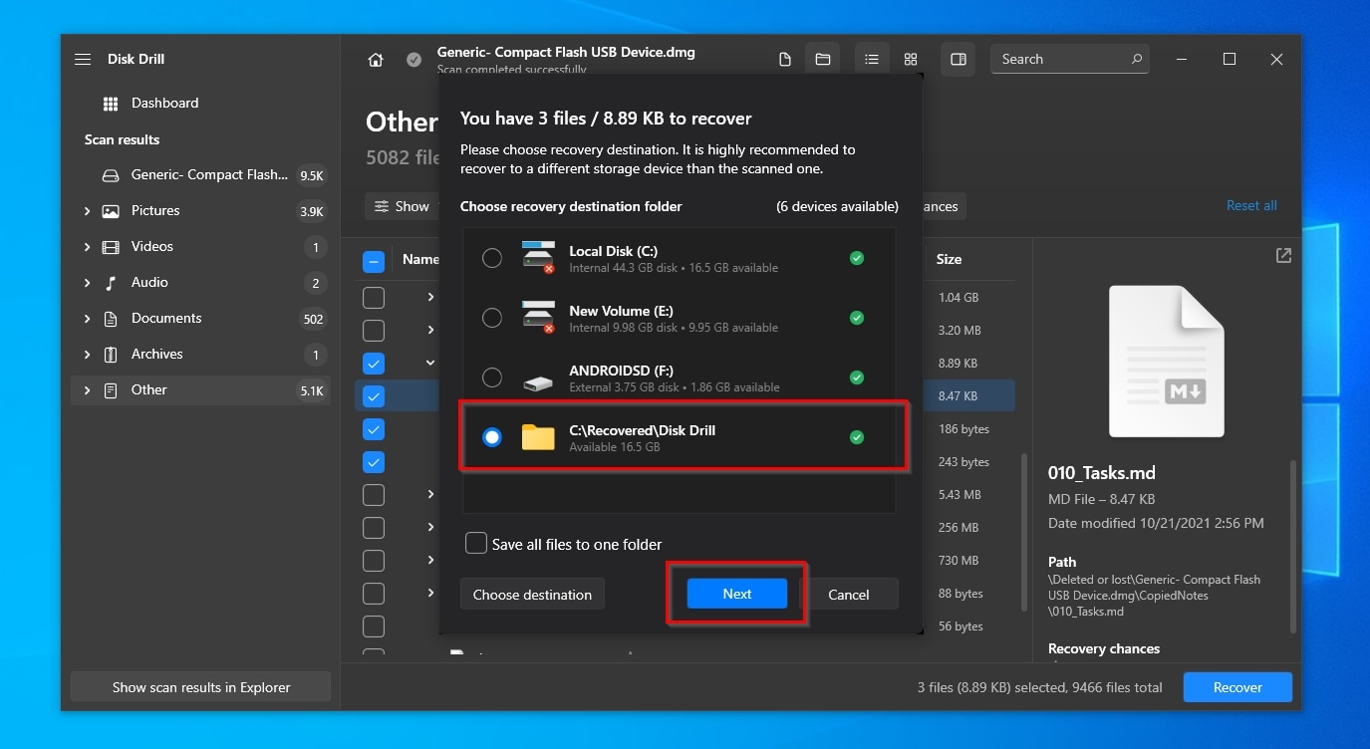Click Reset all link

click(1251, 205)
